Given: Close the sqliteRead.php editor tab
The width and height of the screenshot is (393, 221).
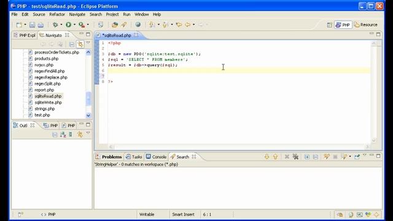Looking at the screenshot, I should click(136, 35).
